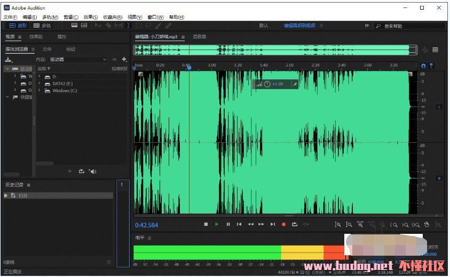
Task: Switch to Waveform (波形) view
Action: tap(18, 25)
